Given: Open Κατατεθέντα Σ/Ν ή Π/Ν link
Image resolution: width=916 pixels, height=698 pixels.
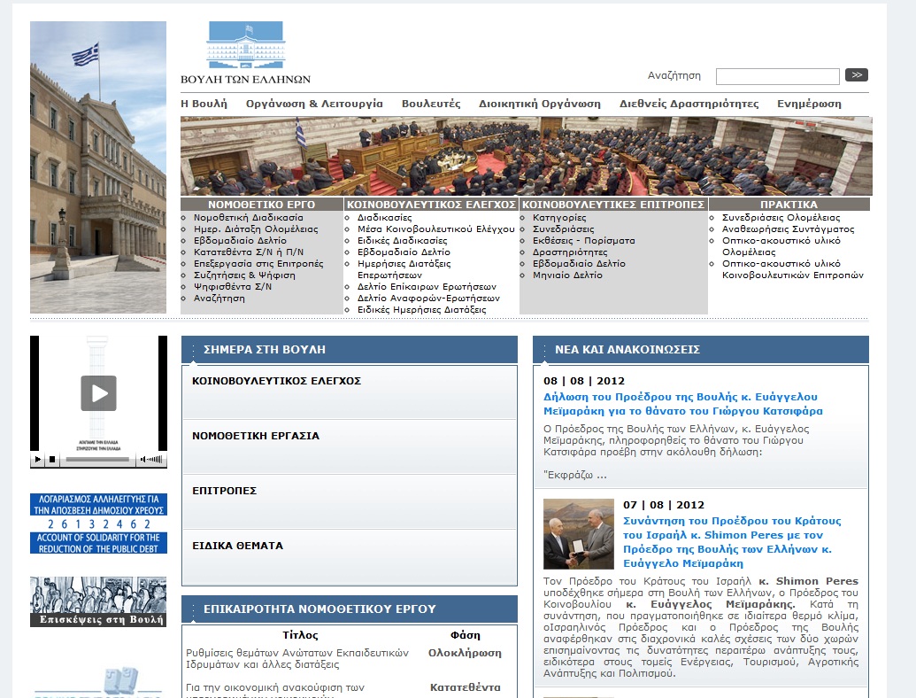Looking at the screenshot, I should coord(249,252).
